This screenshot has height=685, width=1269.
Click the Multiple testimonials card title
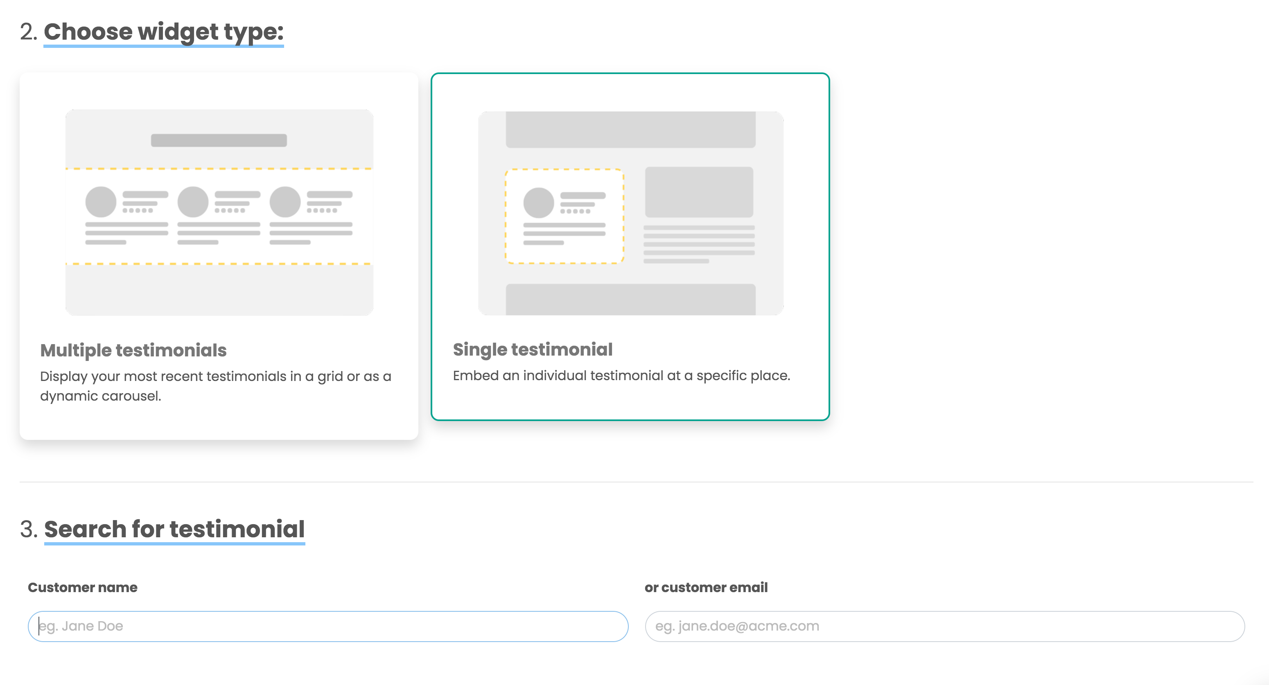pyautogui.click(x=133, y=350)
